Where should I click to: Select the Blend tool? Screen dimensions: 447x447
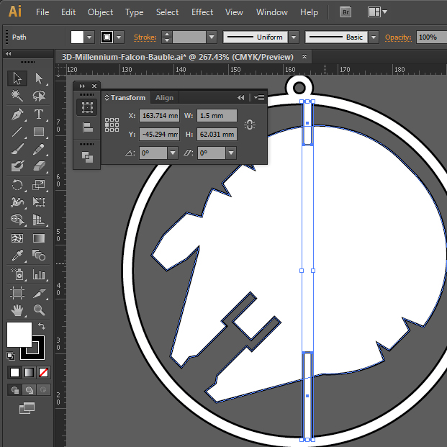pos(39,256)
